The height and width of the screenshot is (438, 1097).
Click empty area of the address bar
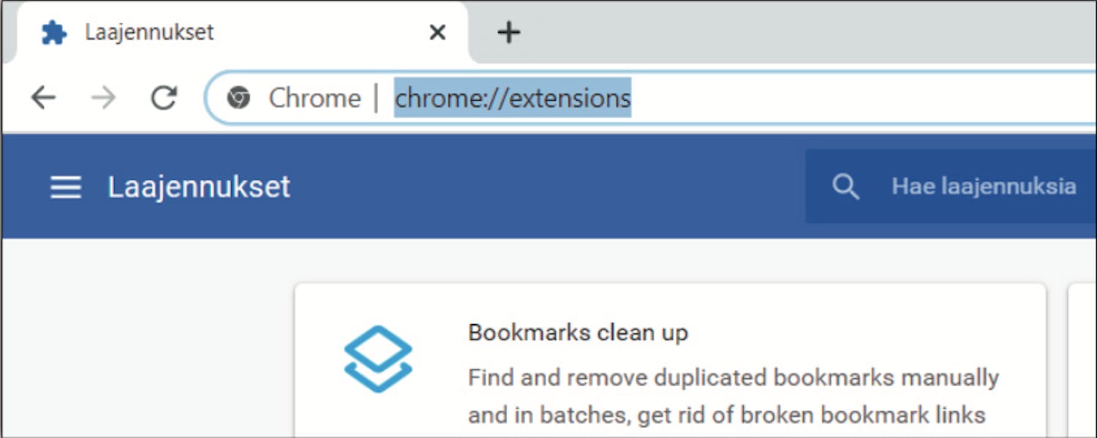863,98
